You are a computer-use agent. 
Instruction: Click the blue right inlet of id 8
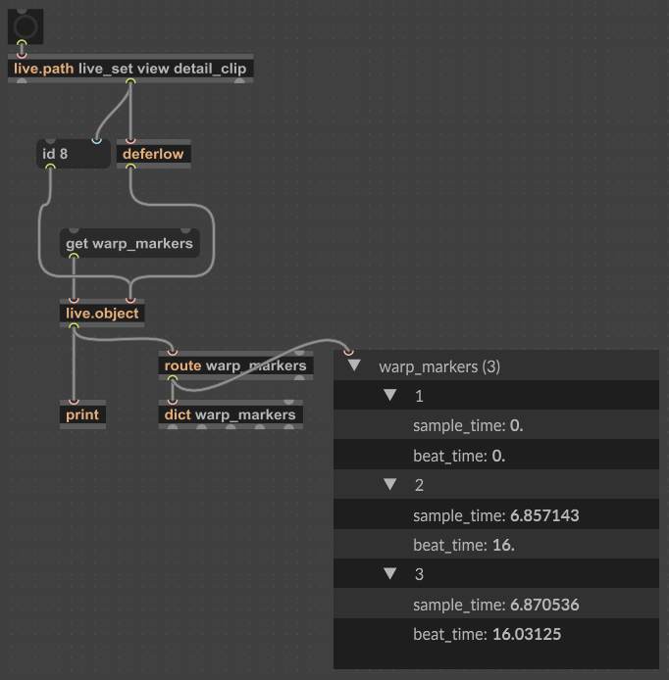(x=96, y=141)
